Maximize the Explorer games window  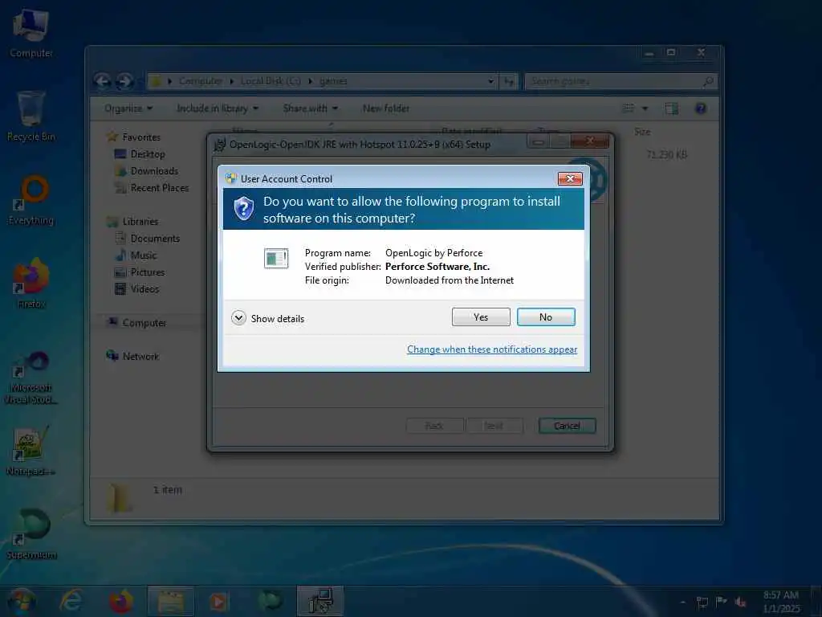tap(671, 52)
